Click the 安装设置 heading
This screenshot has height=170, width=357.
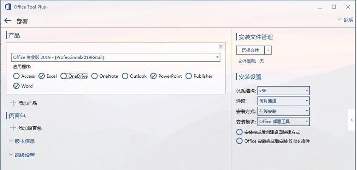click(x=250, y=77)
